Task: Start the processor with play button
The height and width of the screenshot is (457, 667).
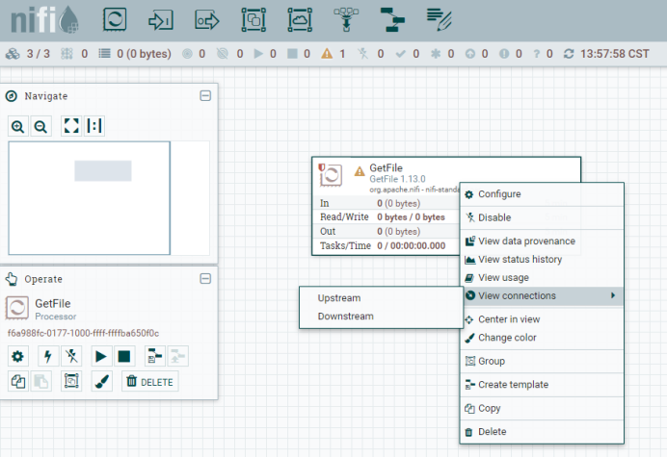Action: [x=101, y=356]
